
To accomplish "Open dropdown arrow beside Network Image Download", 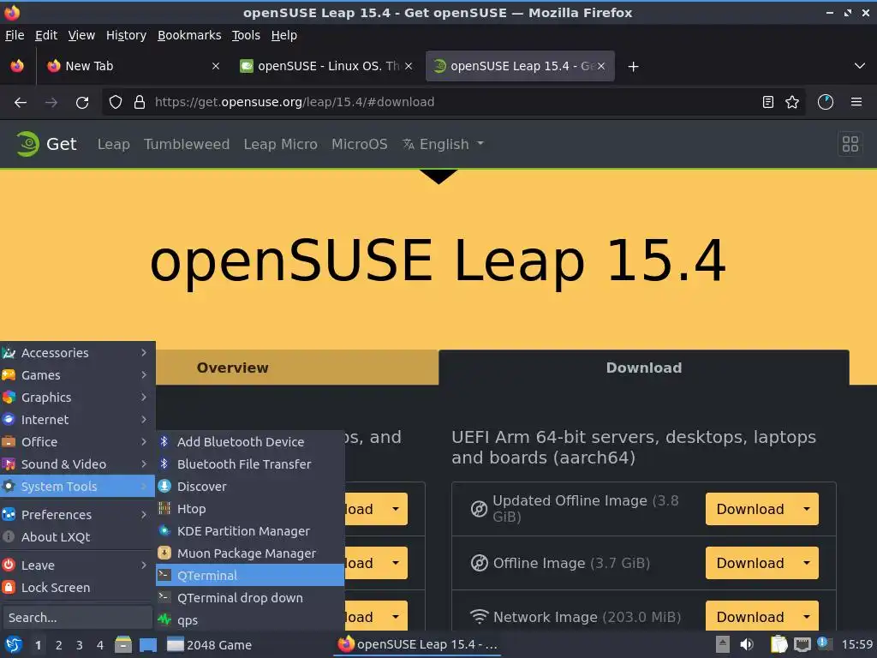I will (806, 617).
